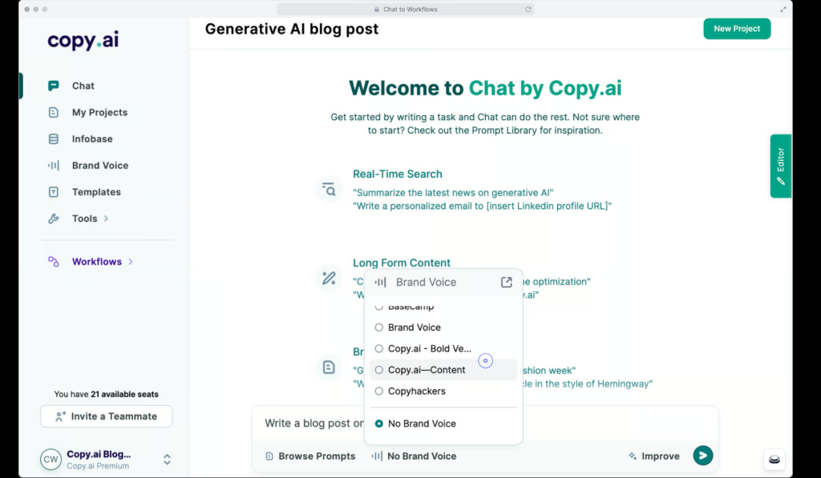This screenshot has width=821, height=478.
Task: Click New Project button
Action: click(x=737, y=29)
